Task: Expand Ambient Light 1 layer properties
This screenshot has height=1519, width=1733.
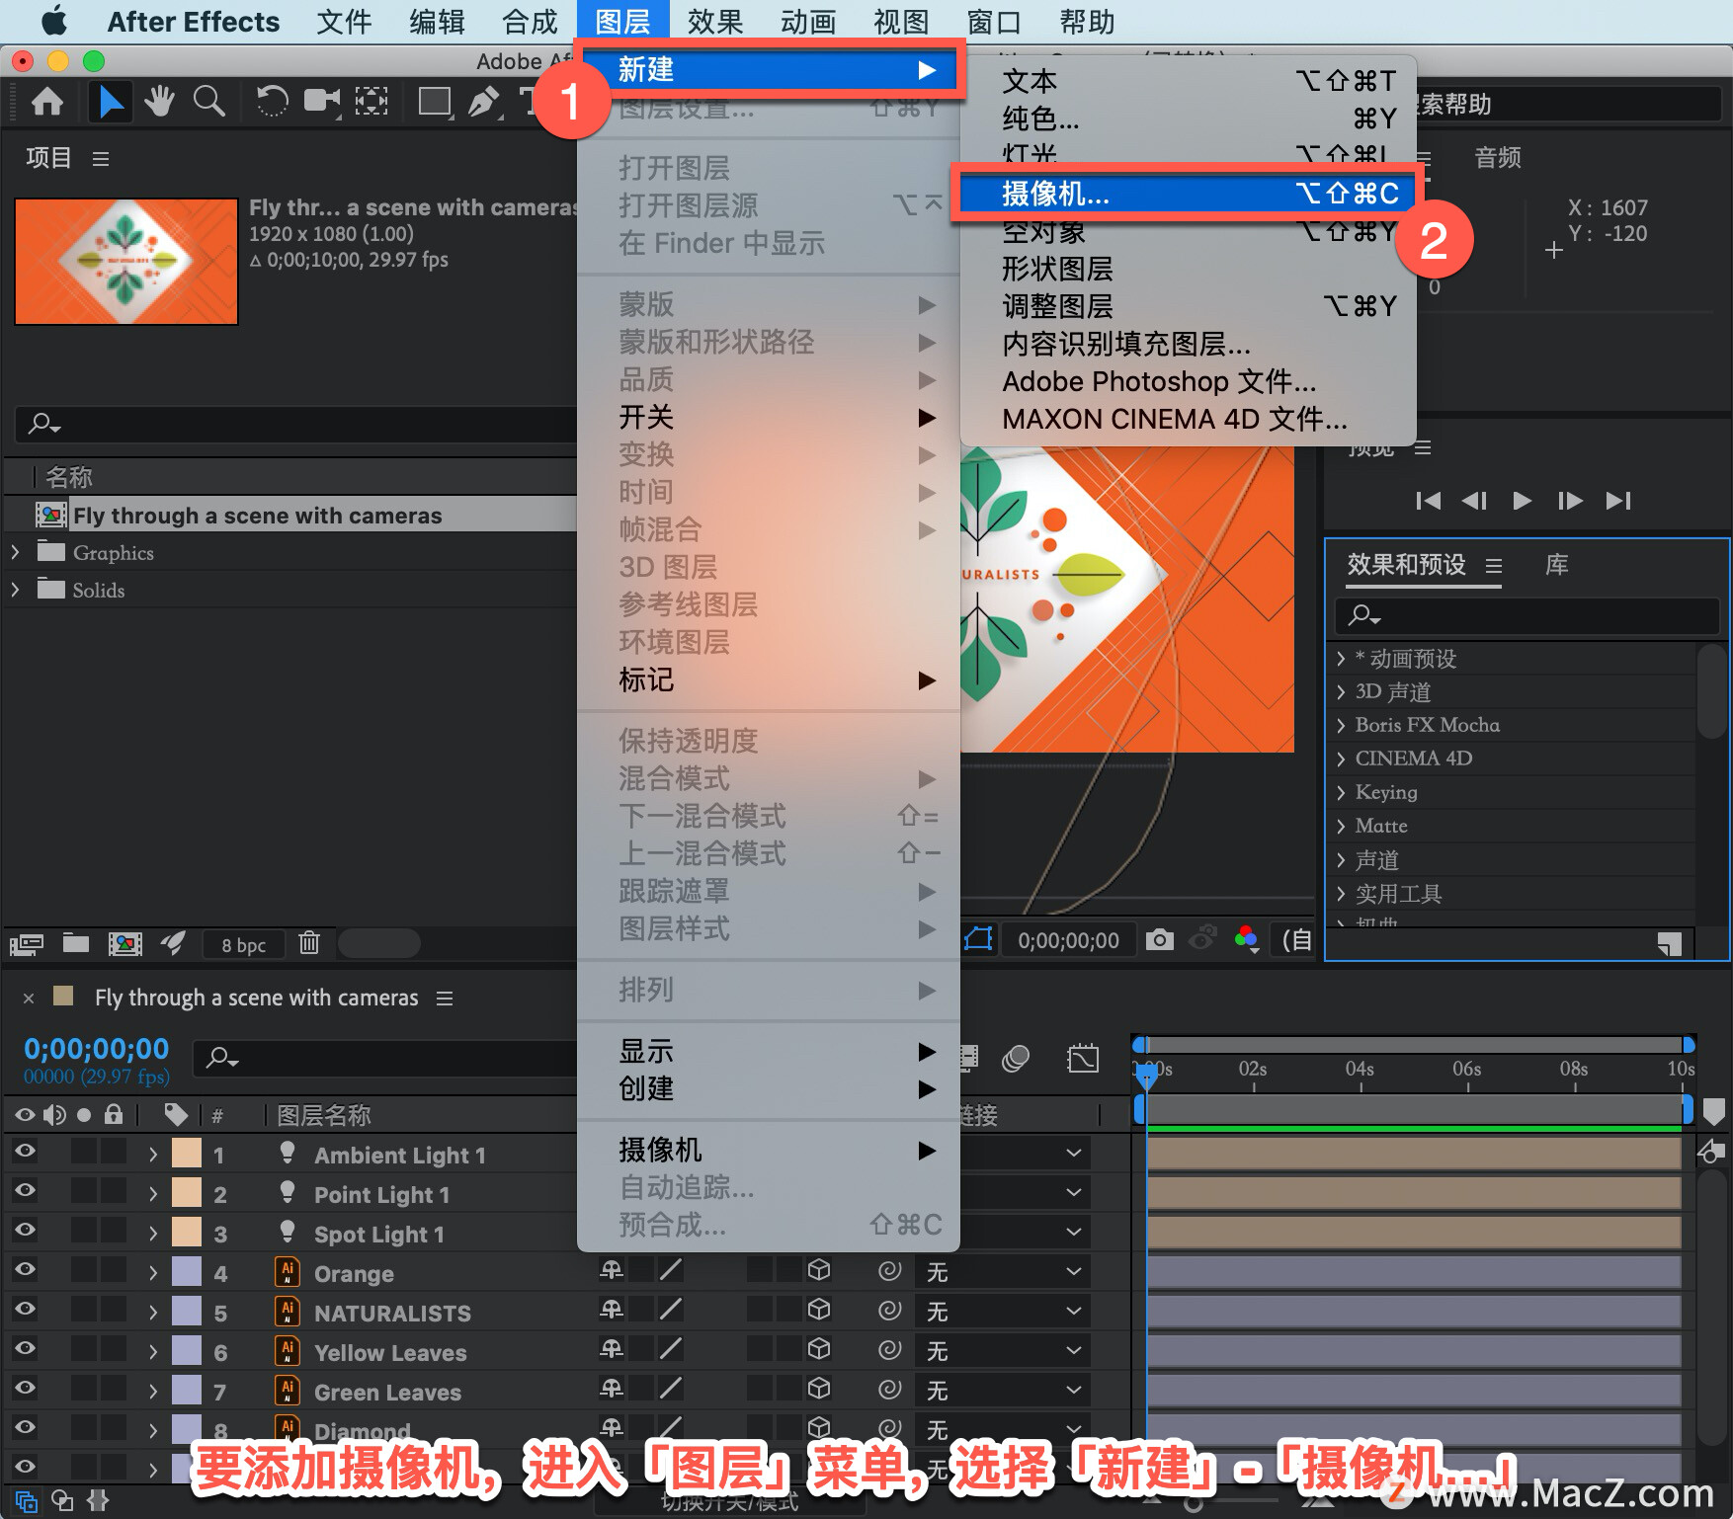Action: [152, 1154]
